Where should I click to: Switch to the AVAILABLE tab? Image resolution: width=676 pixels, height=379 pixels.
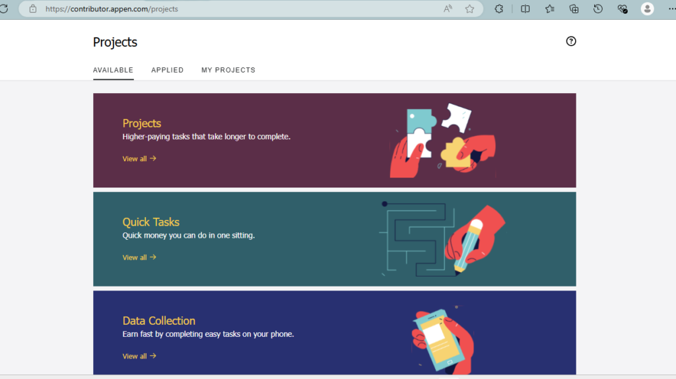click(113, 70)
